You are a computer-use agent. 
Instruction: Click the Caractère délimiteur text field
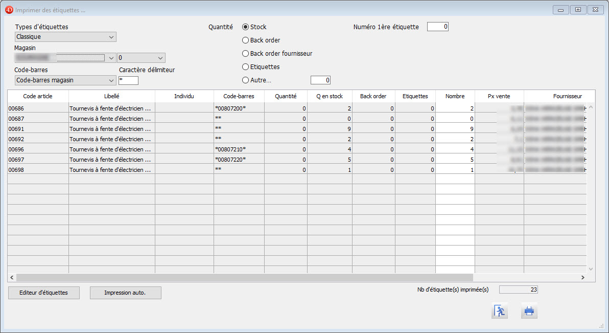coord(128,80)
